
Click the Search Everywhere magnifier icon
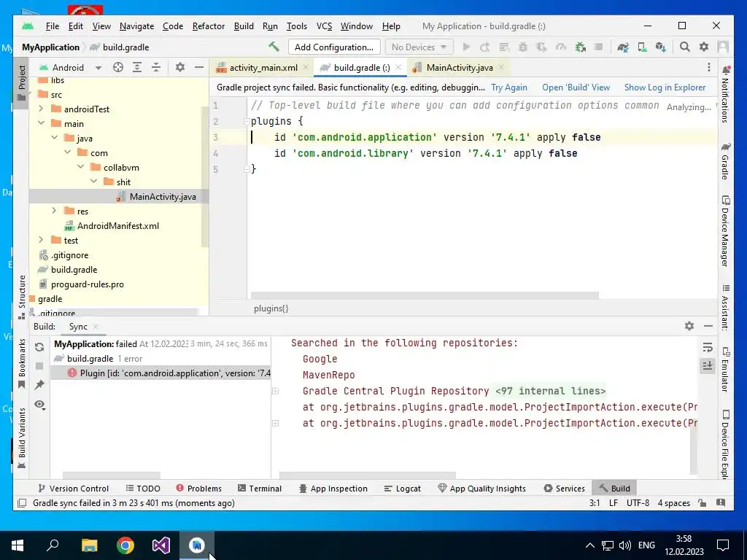pos(684,47)
